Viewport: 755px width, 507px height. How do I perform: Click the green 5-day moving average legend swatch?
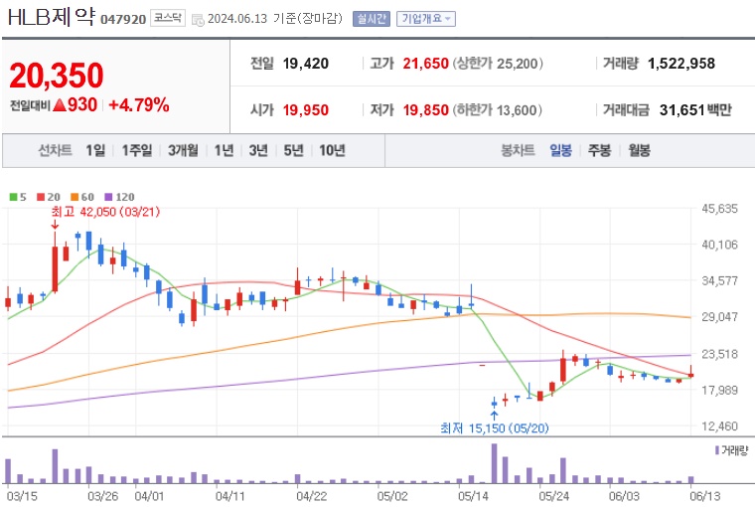pyautogui.click(x=14, y=197)
